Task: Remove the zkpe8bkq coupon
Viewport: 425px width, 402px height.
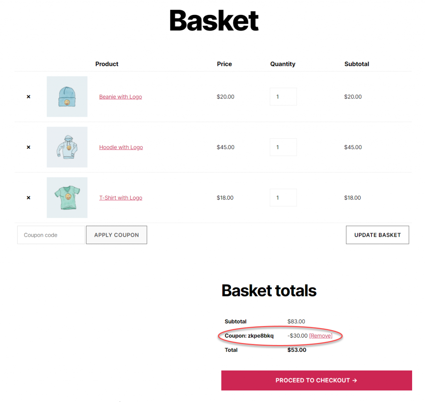Action: (x=321, y=336)
